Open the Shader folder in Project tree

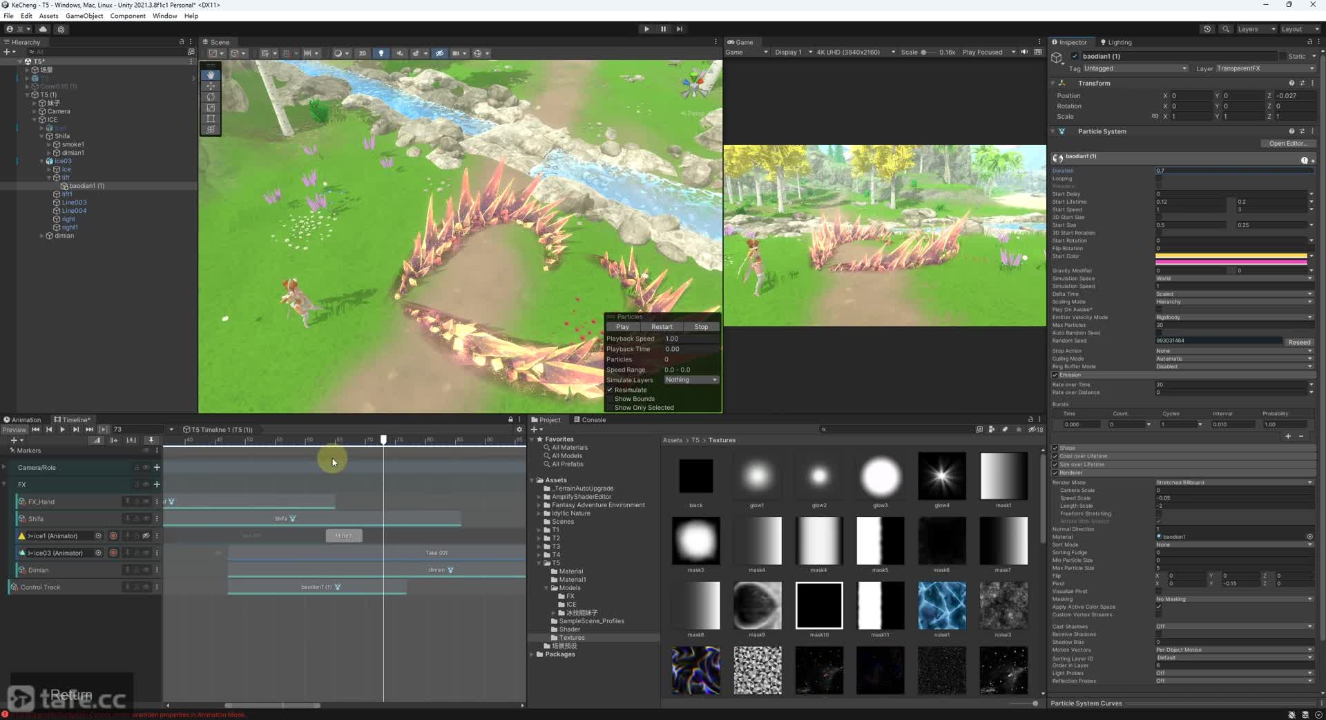(569, 629)
